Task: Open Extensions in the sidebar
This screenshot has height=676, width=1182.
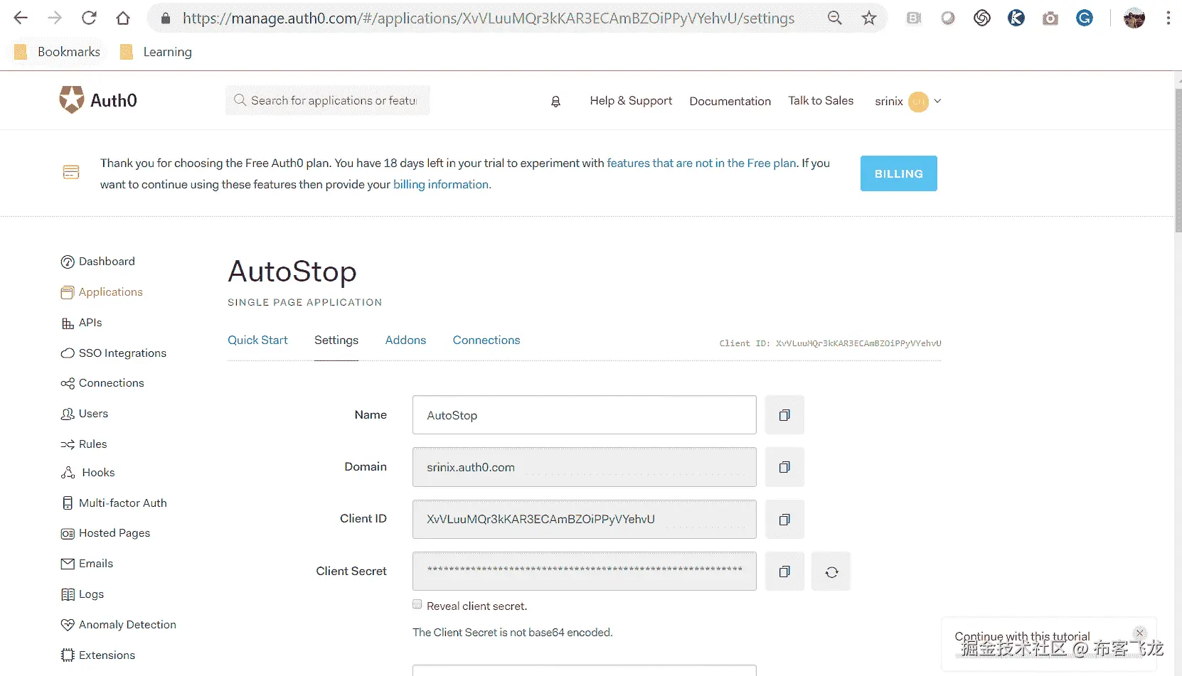Action: 98,655
